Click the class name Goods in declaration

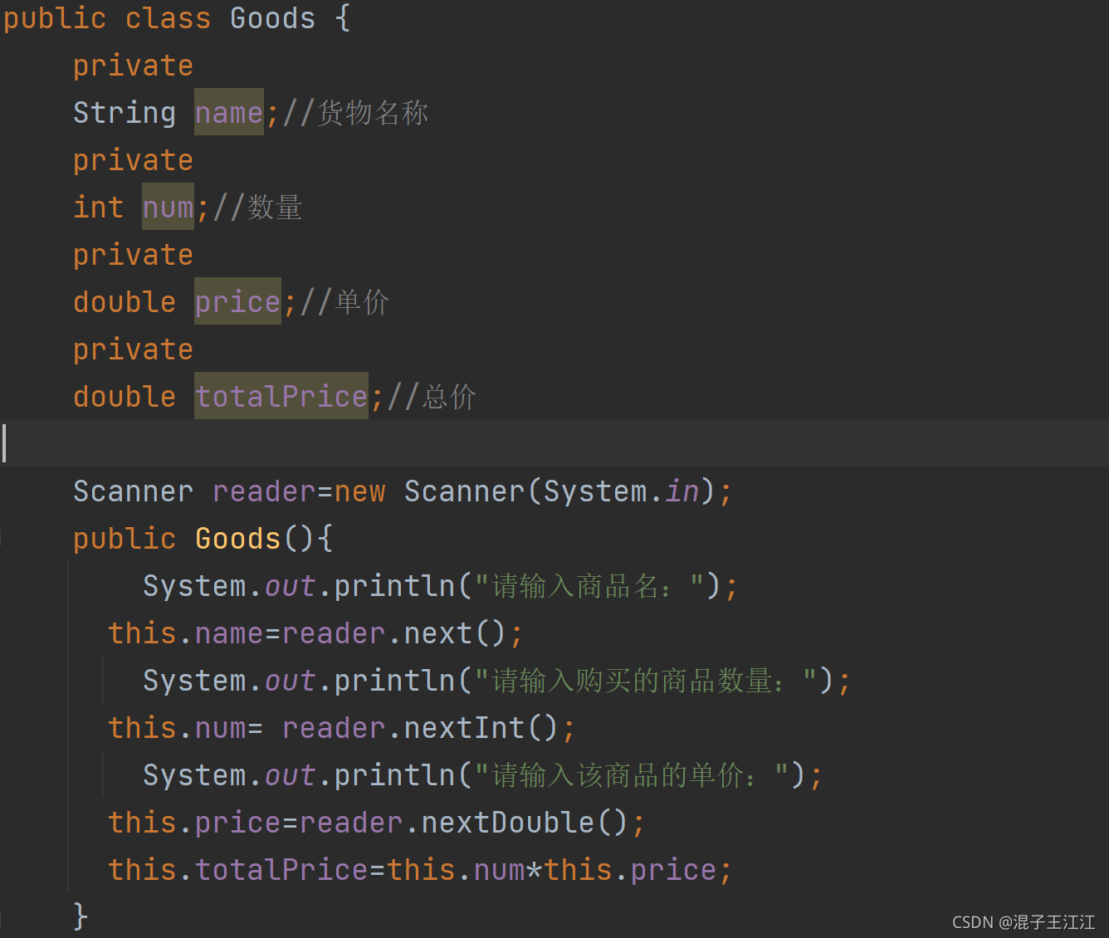click(272, 18)
